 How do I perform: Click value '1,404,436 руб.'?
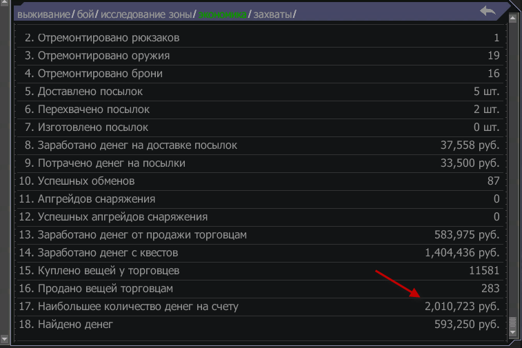pyautogui.click(x=462, y=253)
